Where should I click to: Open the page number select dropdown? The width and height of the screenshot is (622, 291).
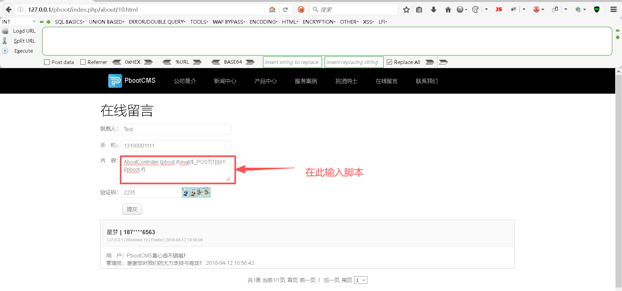click(x=361, y=280)
